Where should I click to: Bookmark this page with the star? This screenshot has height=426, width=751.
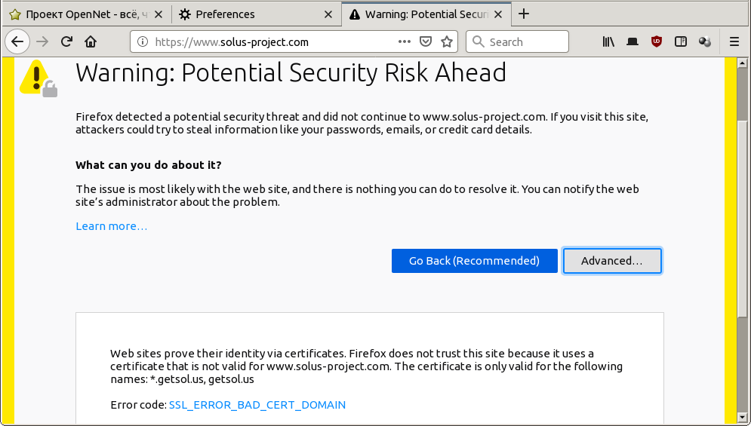447,42
